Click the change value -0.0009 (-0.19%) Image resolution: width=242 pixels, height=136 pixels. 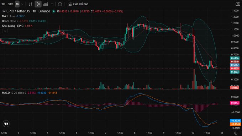pyautogui.click(x=112, y=11)
